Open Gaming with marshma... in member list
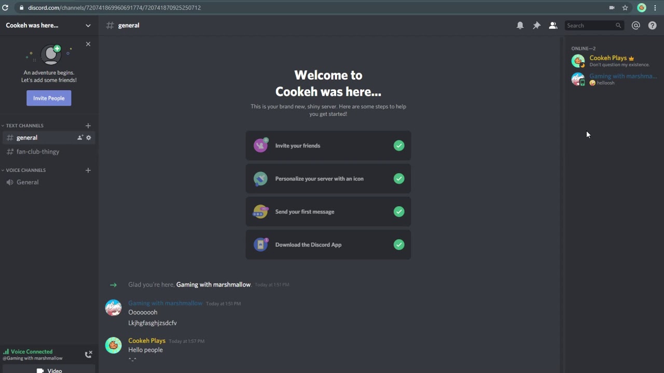The image size is (664, 373). tap(614, 79)
